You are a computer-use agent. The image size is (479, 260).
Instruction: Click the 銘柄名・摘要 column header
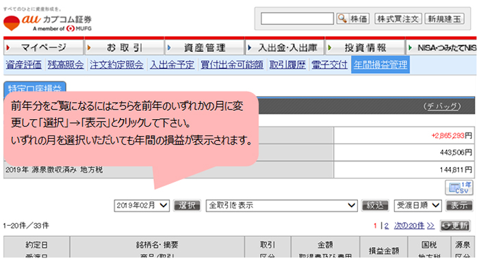point(157,245)
